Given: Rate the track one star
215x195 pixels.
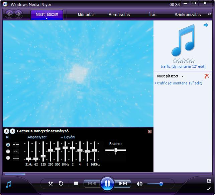Looking at the screenshot, I should (175, 61).
